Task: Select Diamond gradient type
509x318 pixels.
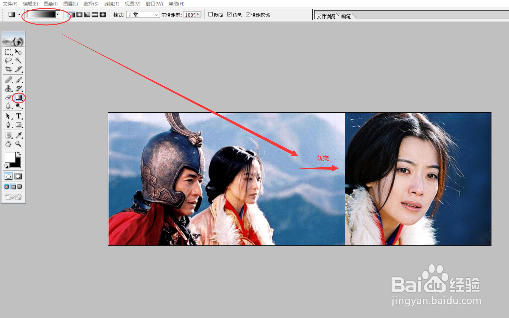Action: (x=103, y=15)
